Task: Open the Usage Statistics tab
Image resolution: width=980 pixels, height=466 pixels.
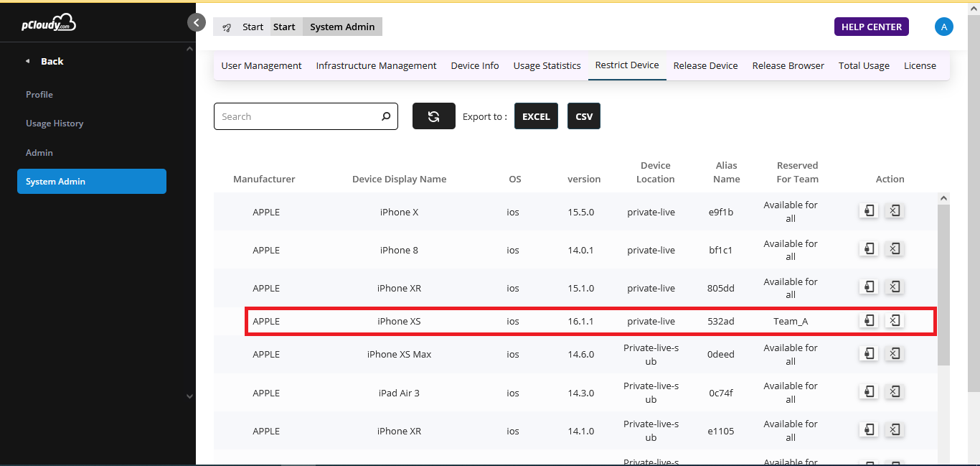Action: (547, 65)
